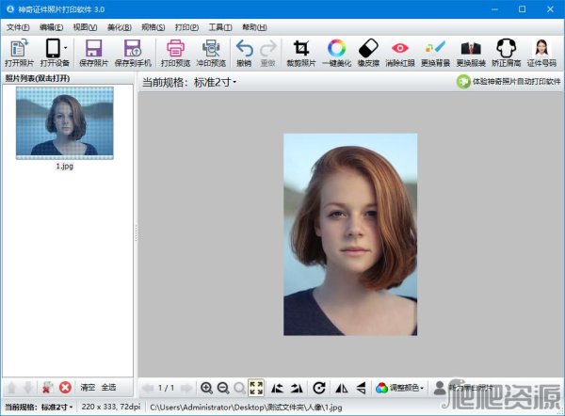Click the red delete photo icon

click(x=65, y=388)
